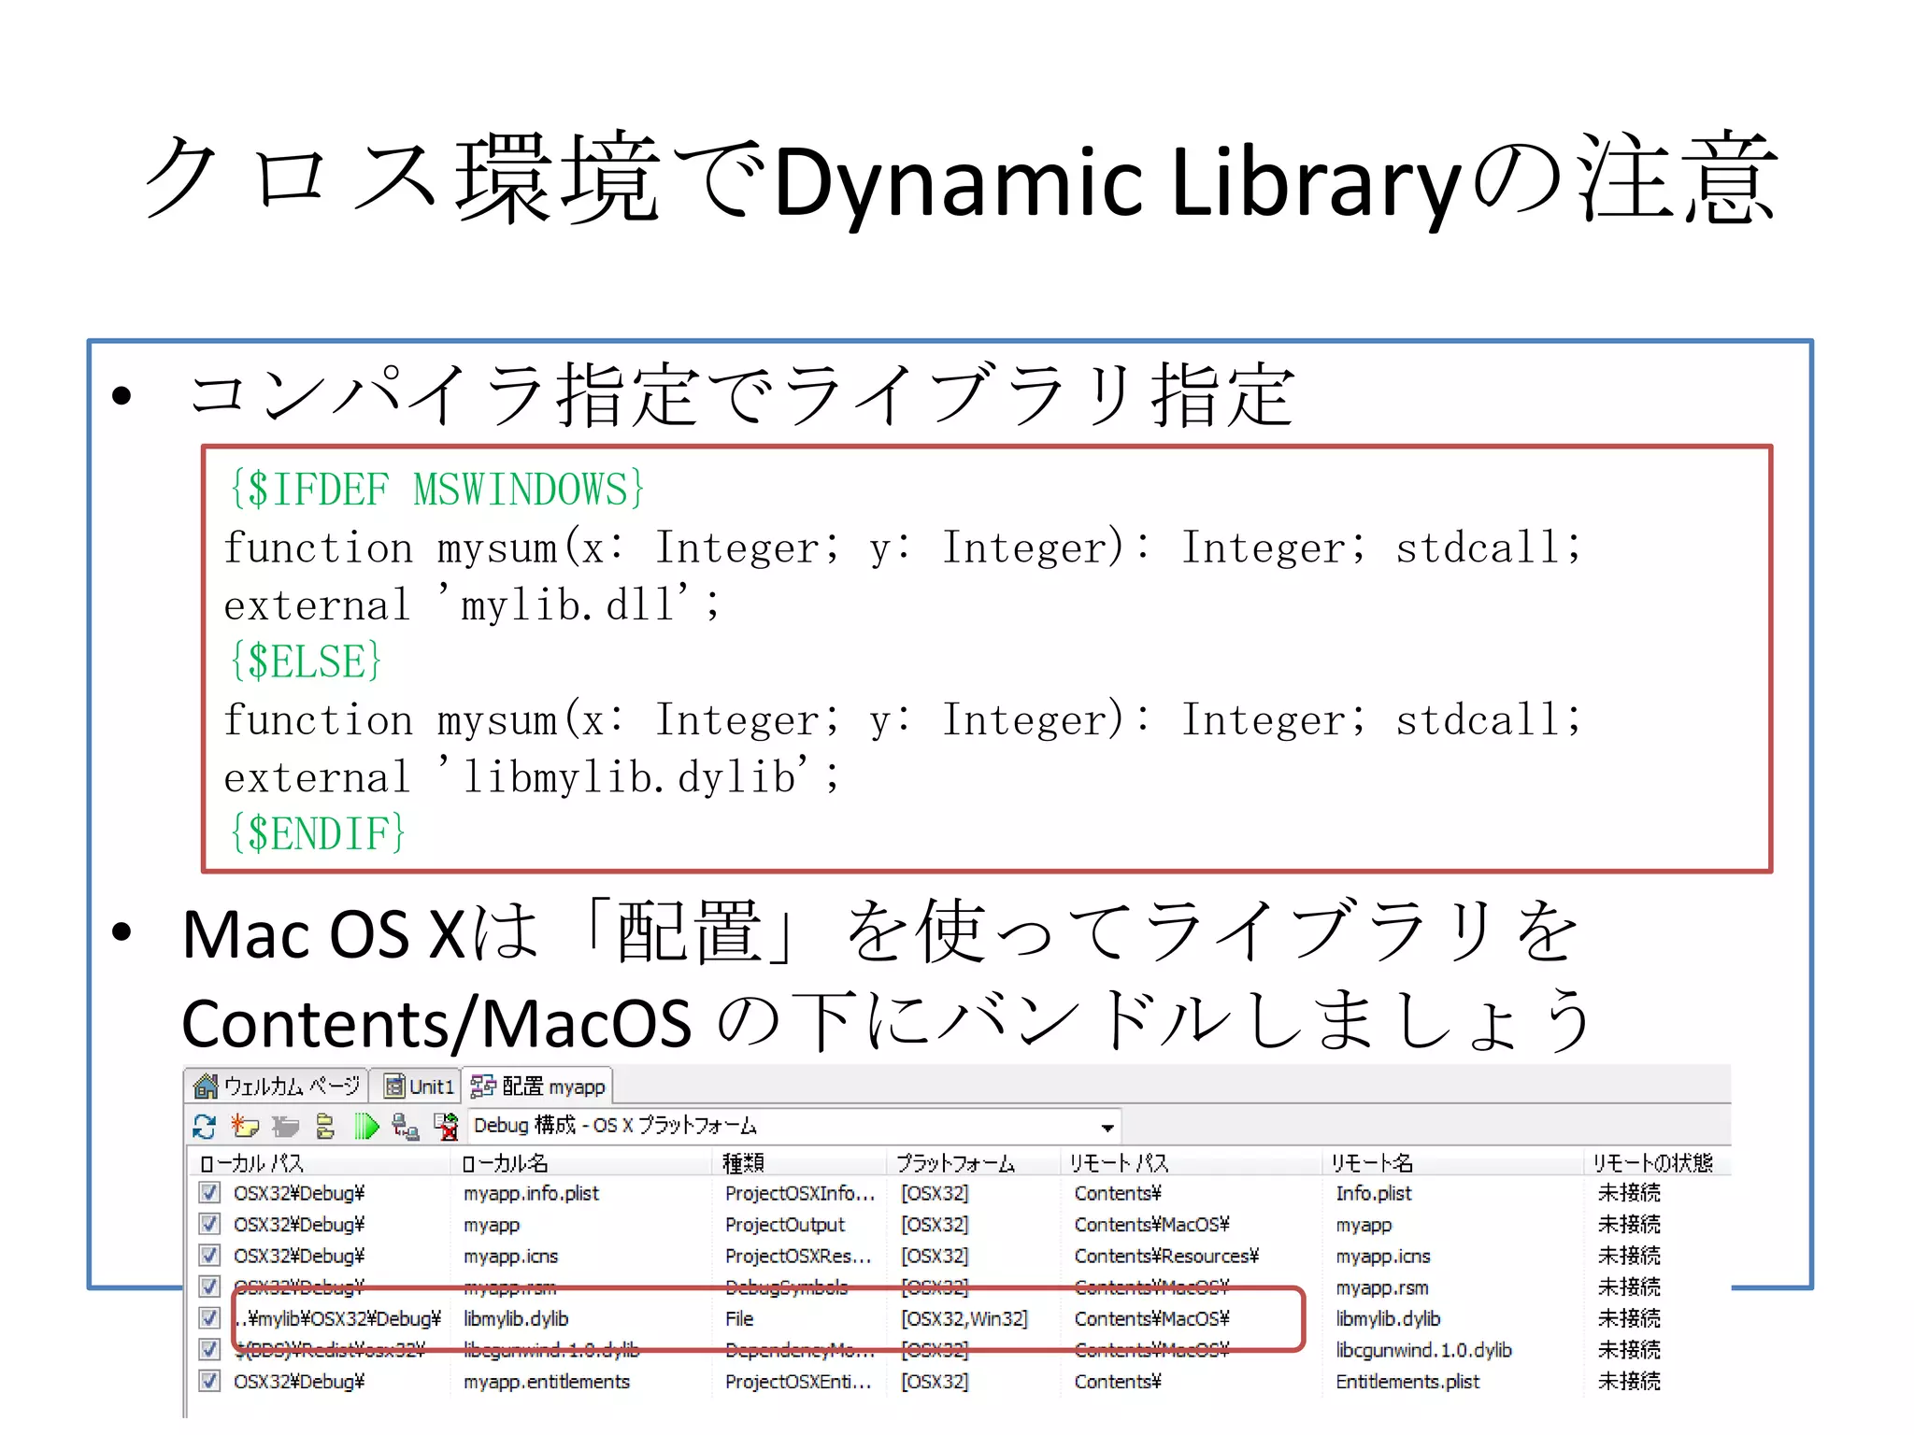Select the ProjectOSXInfo... type cell
Screen dimensions: 1914x1435
(x=799, y=1193)
